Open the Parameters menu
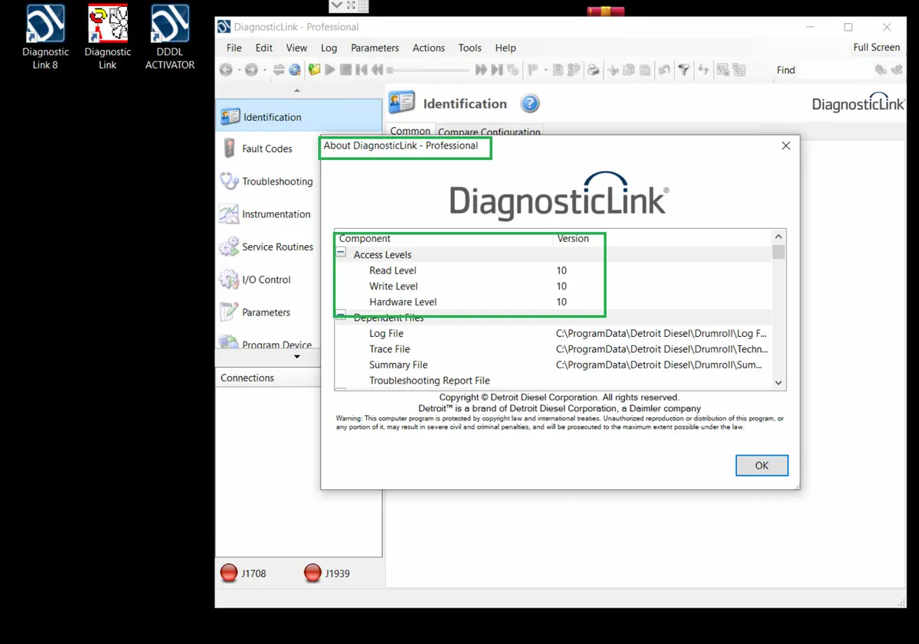 point(374,47)
